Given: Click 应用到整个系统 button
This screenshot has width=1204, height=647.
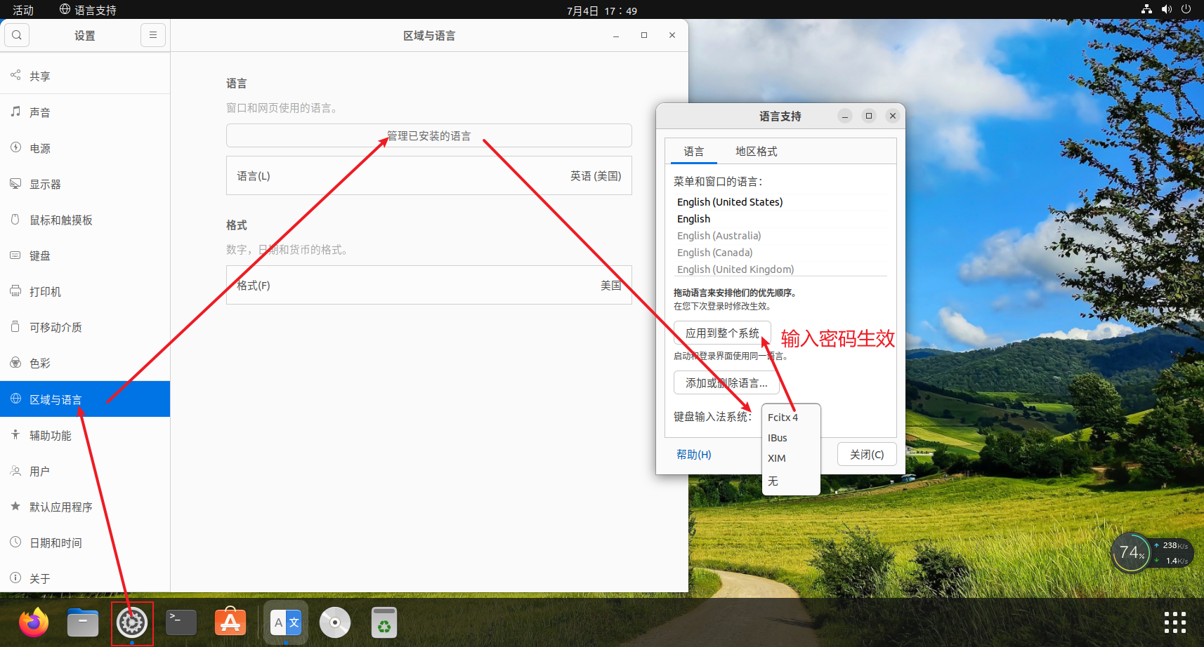Looking at the screenshot, I should pyautogui.click(x=722, y=333).
